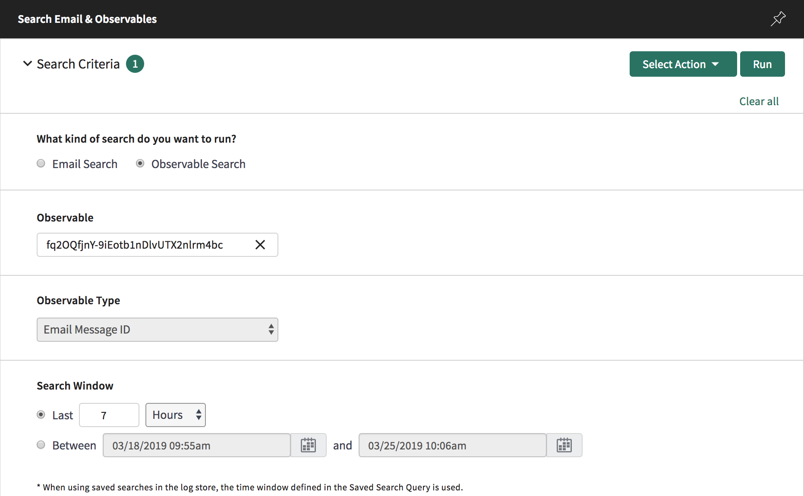Choose the Last time window radio button
Viewport: 804px width, 496px height.
[x=41, y=415]
